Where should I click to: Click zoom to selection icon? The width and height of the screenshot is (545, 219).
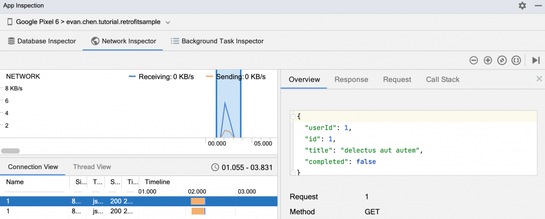[x=516, y=61]
